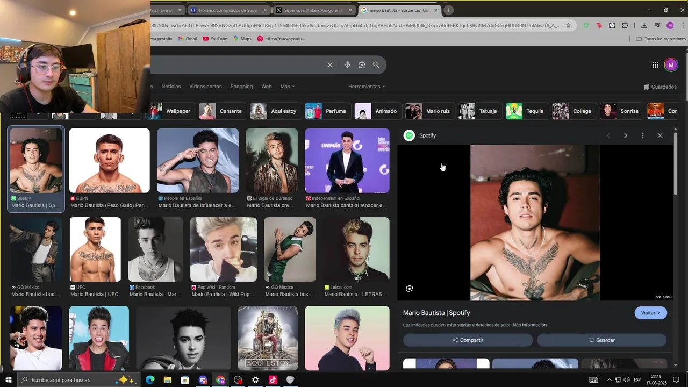Click the Visitar button
The image size is (688, 387).
pyautogui.click(x=650, y=313)
